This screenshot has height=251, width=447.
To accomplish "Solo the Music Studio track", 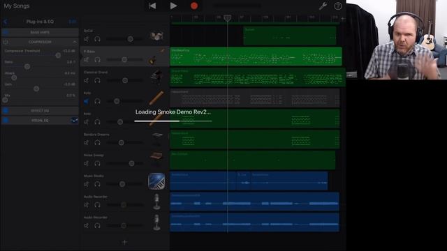I will [x=97, y=184].
